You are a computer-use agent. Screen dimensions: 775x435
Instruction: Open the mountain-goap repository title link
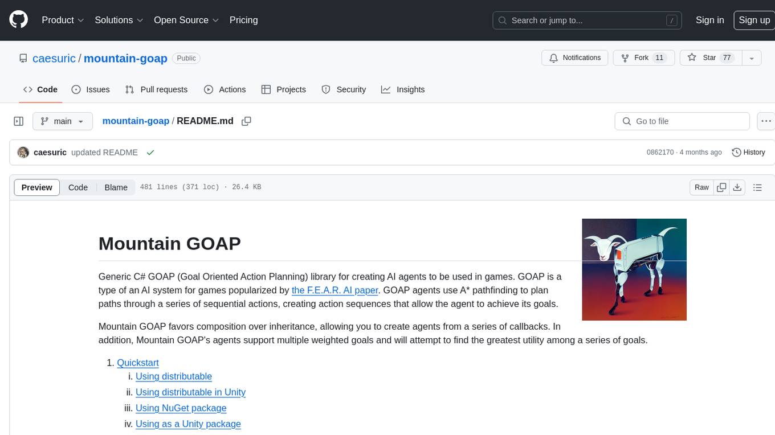125,58
